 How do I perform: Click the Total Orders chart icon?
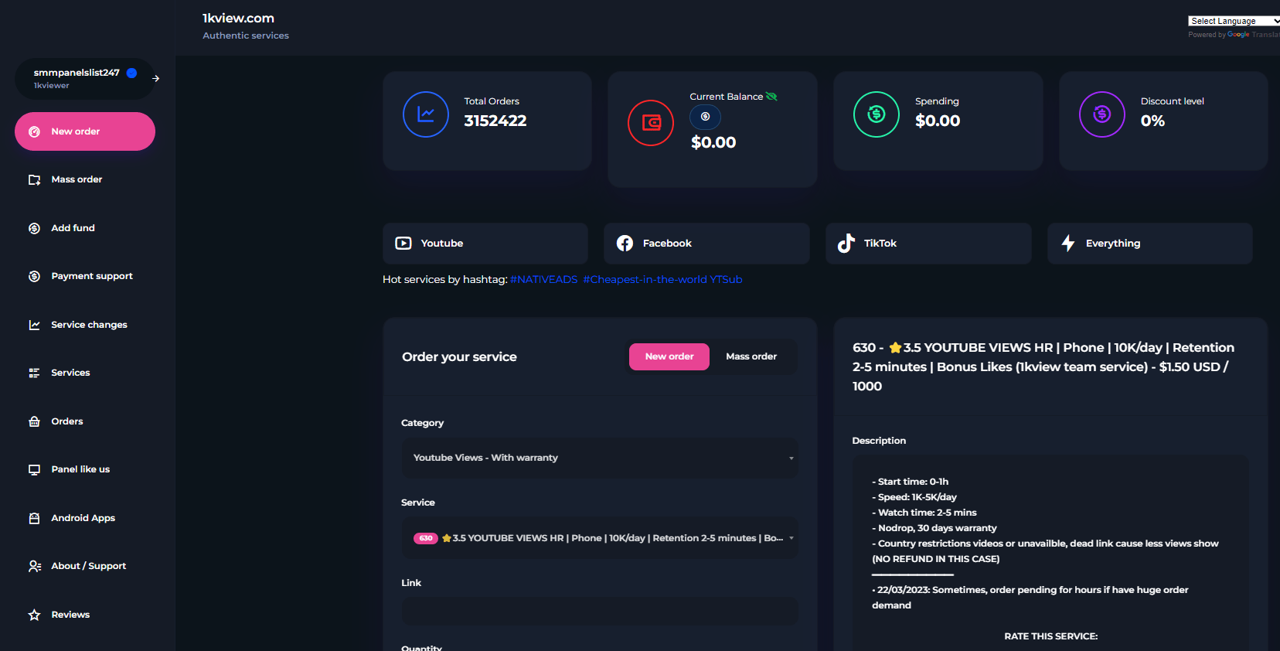pyautogui.click(x=425, y=114)
